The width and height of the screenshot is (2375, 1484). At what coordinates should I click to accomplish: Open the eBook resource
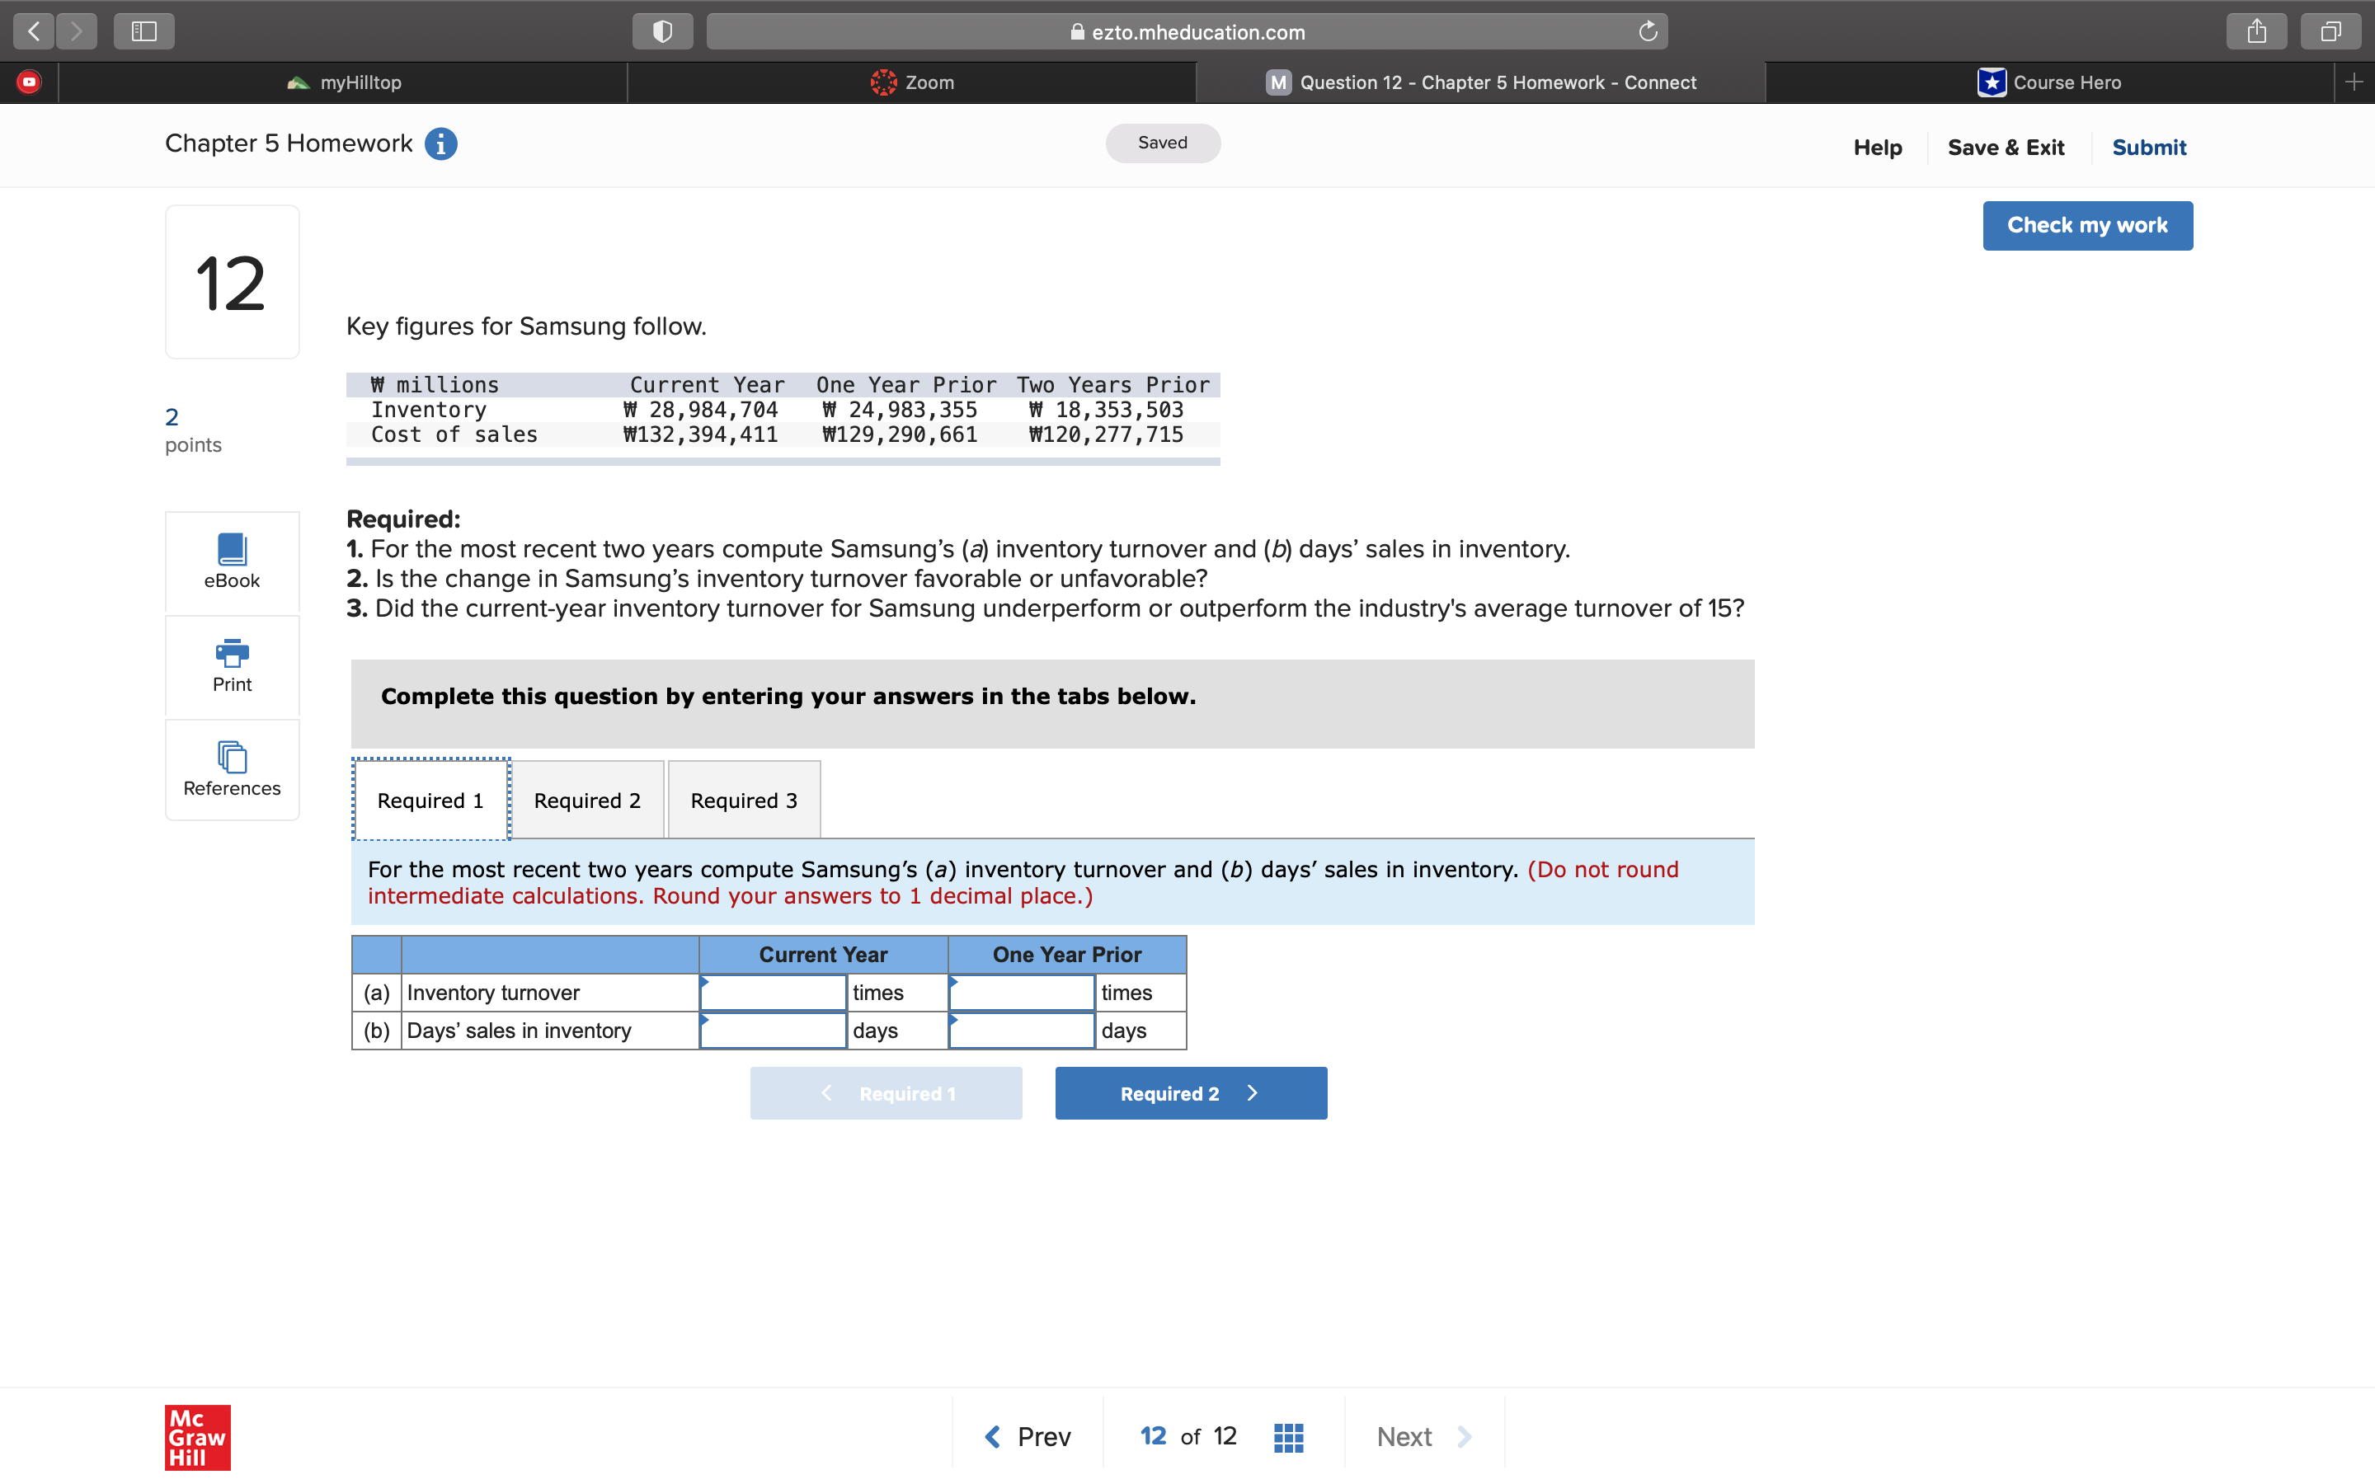232,561
